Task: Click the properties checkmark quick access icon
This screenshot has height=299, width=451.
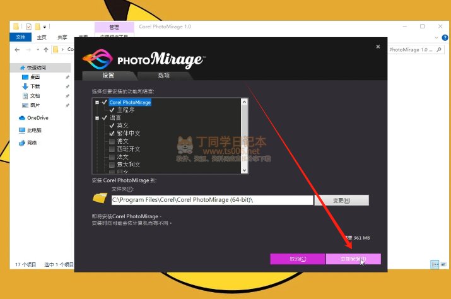Action: click(29, 26)
